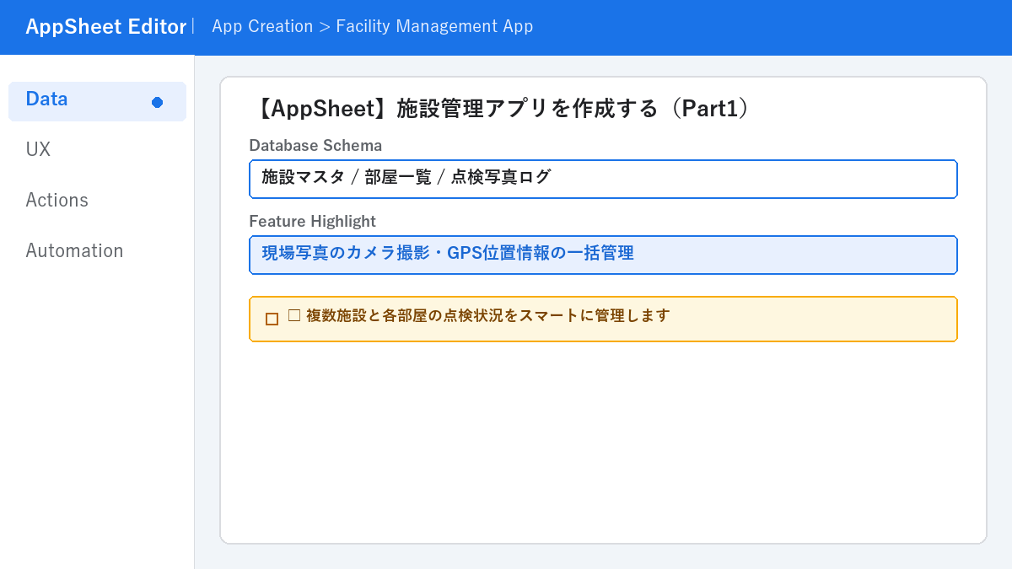Image resolution: width=1012 pixels, height=569 pixels.
Task: Open the Data section in sidebar
Action: pyautogui.click(x=97, y=101)
